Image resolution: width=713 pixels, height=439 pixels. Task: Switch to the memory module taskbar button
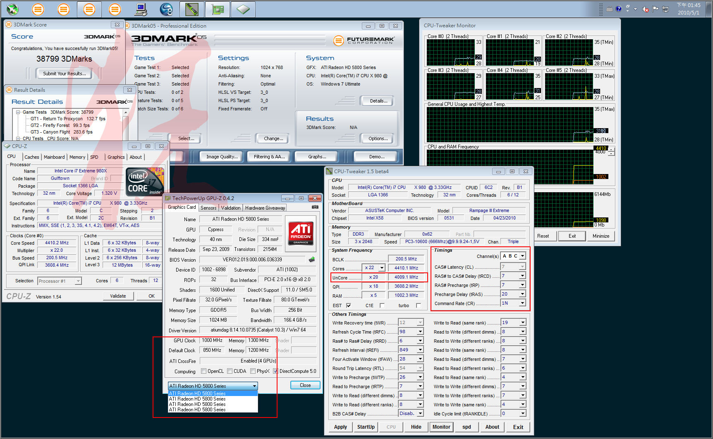point(191,9)
